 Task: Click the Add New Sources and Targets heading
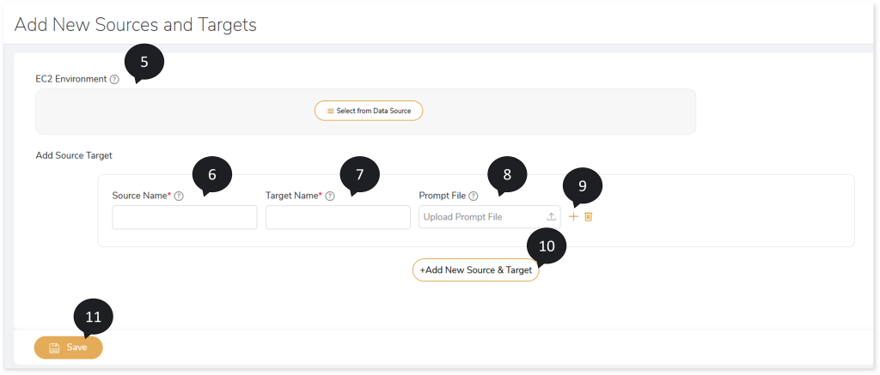coord(135,25)
